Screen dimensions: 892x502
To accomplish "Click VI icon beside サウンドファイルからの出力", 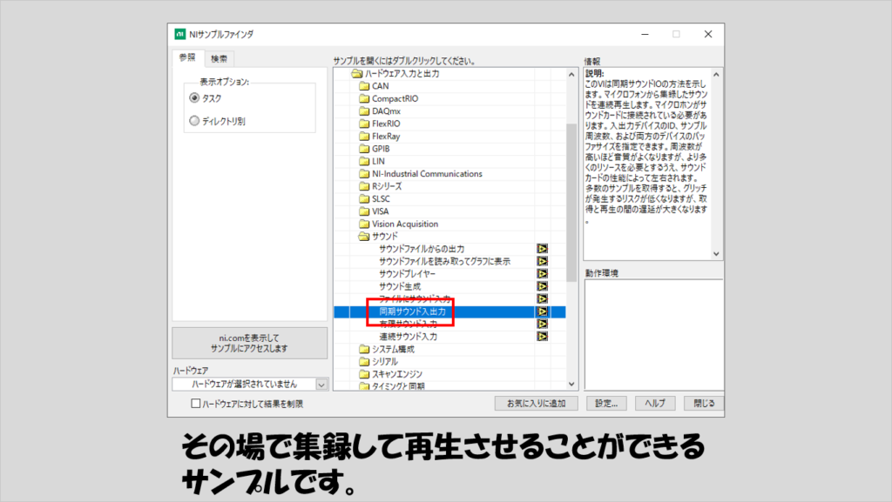I will [542, 249].
